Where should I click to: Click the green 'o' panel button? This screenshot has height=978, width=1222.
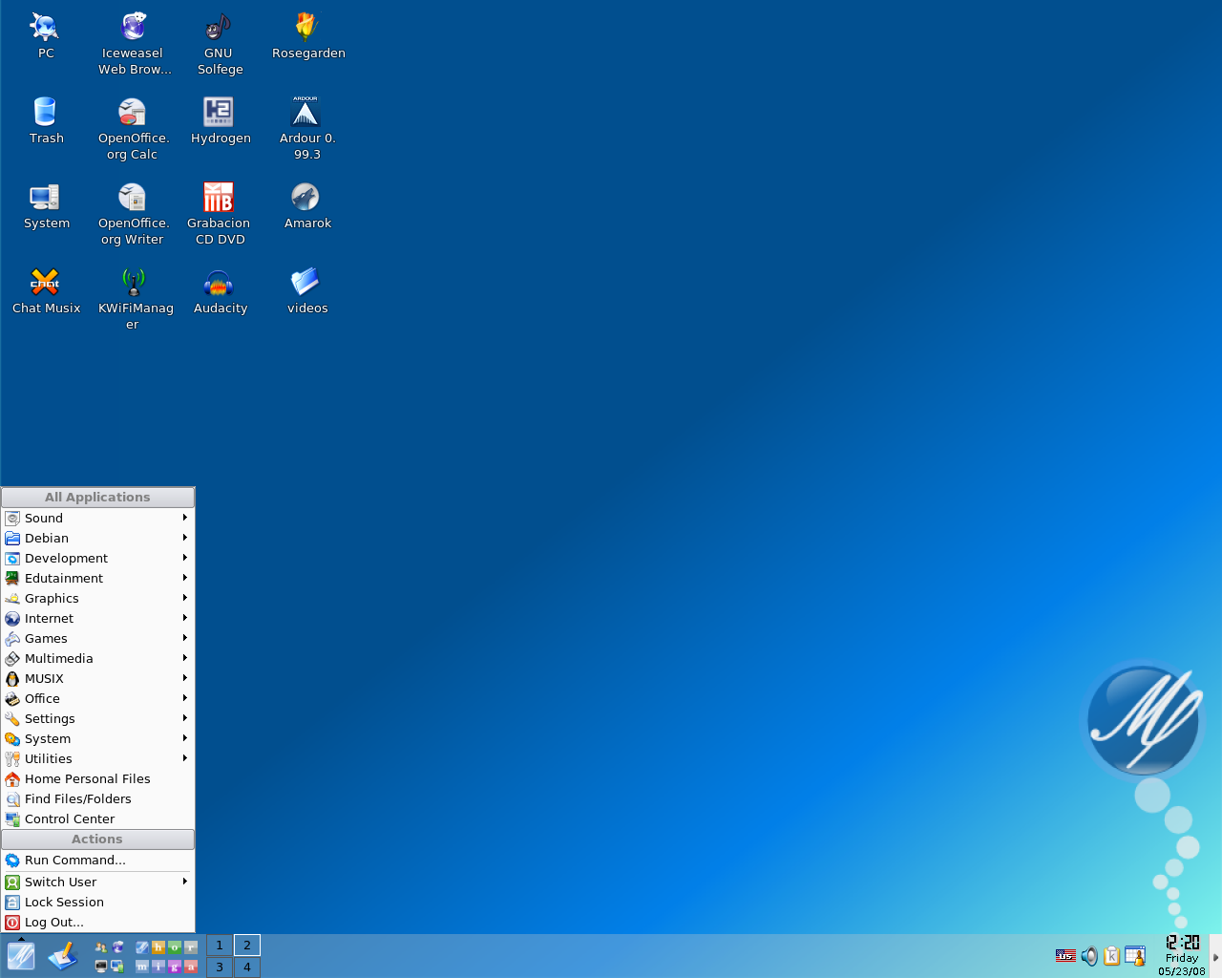175,947
